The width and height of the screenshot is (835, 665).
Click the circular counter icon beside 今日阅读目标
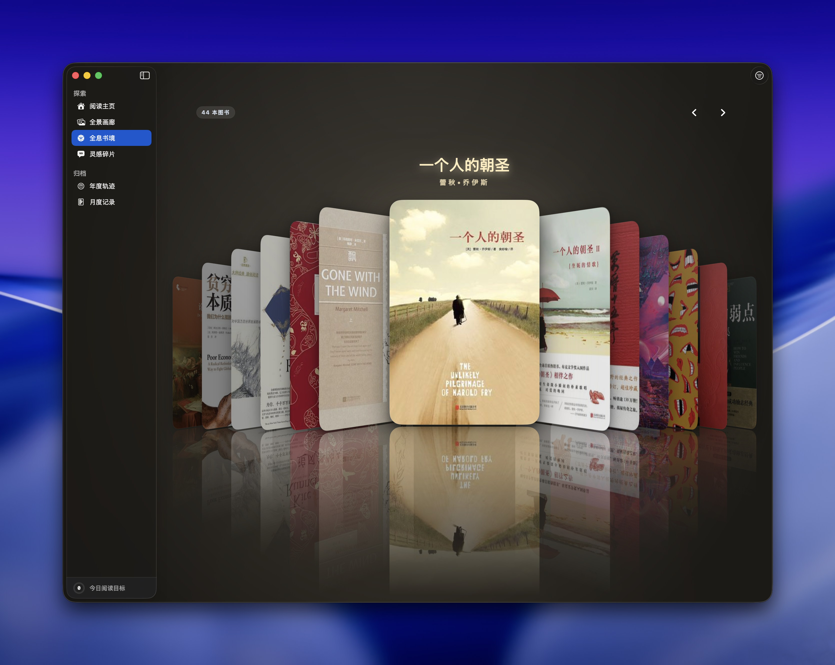79,588
